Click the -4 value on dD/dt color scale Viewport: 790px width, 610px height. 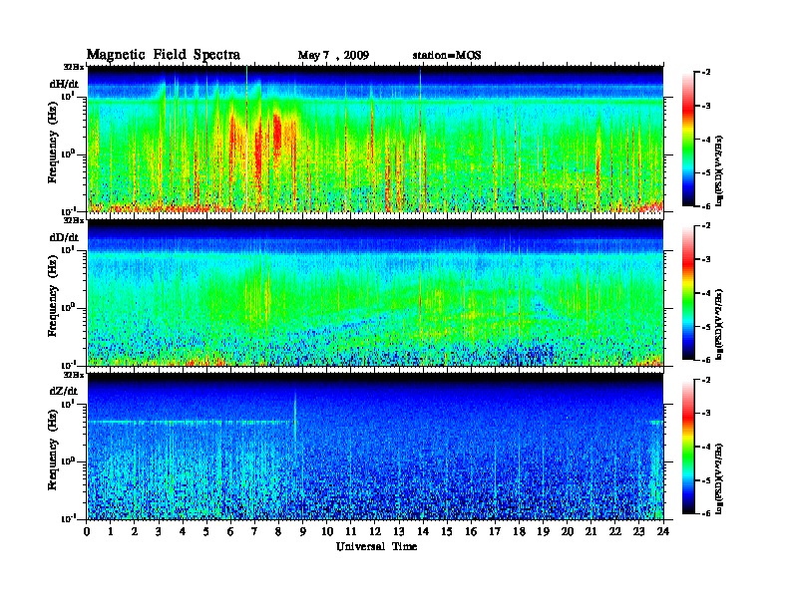tap(706, 293)
